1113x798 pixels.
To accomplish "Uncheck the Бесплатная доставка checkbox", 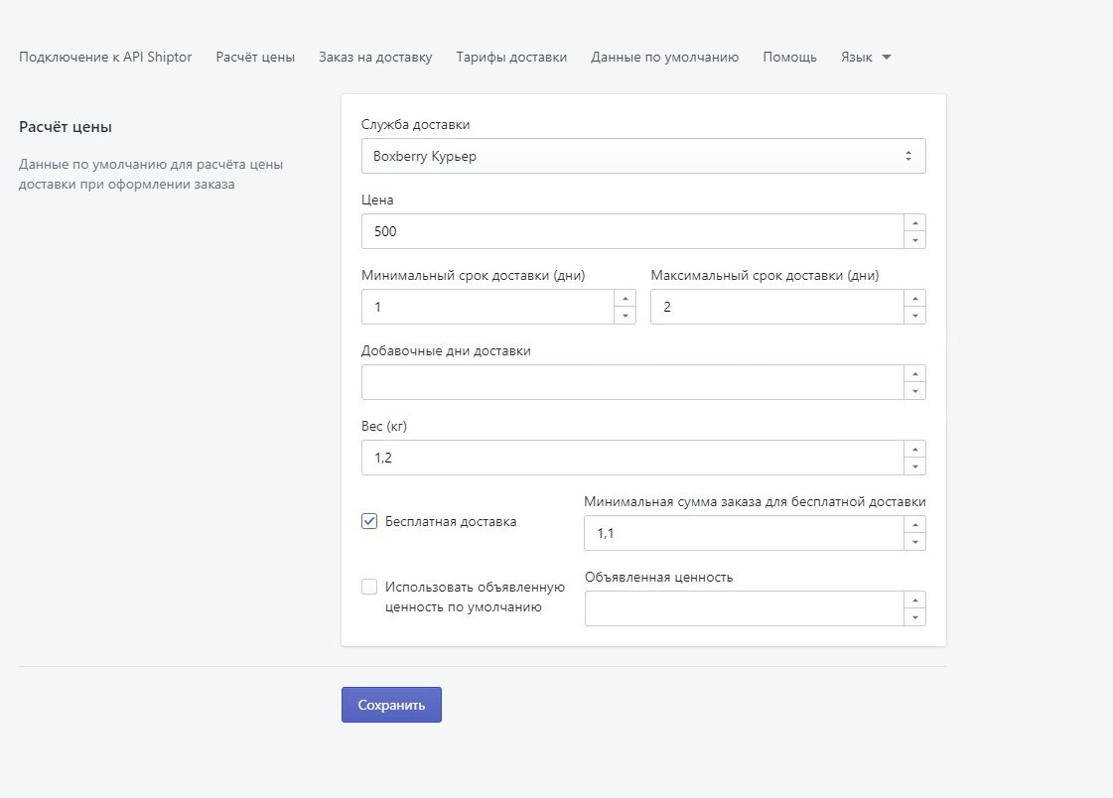I will pos(369,521).
